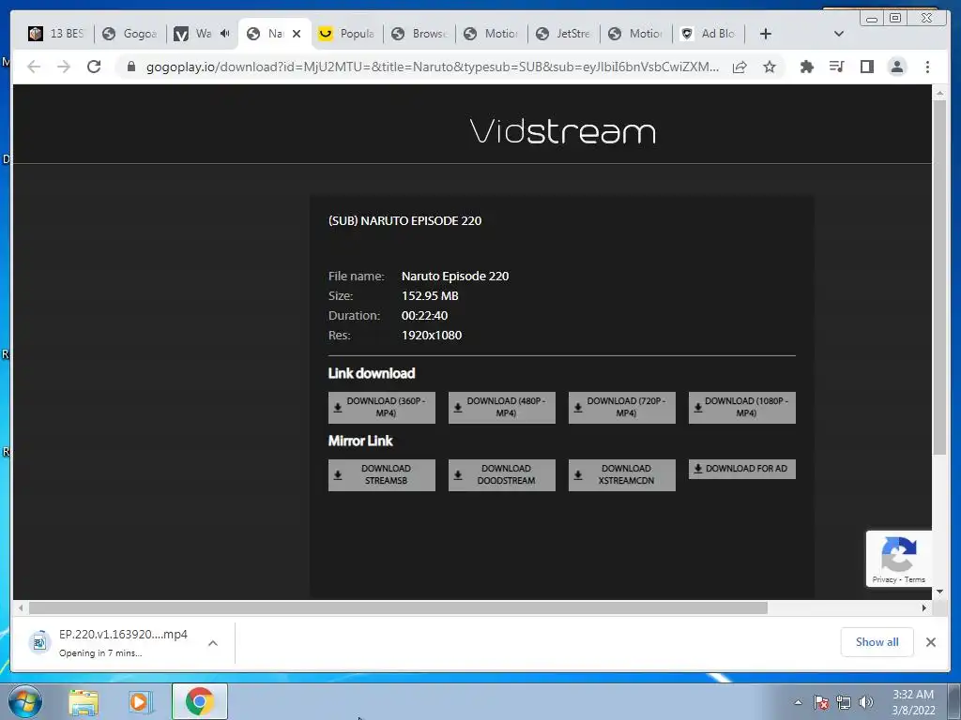Image resolution: width=961 pixels, height=720 pixels.
Task: Click the Vidstream logo
Action: point(563,131)
